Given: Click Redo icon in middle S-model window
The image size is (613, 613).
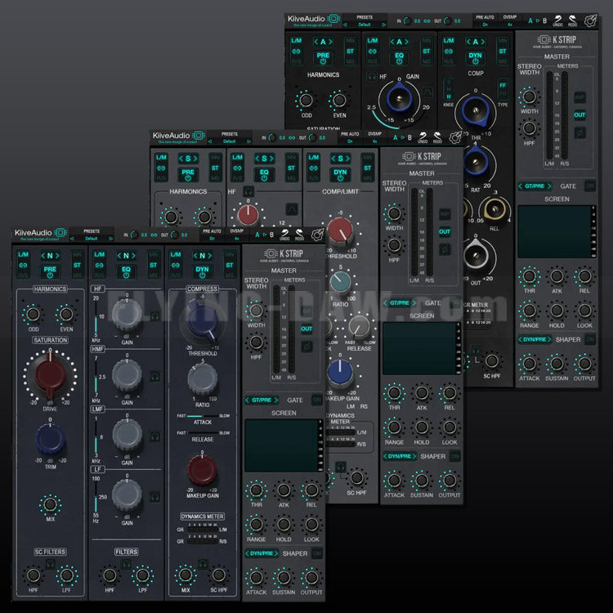Looking at the screenshot, I should [437, 136].
